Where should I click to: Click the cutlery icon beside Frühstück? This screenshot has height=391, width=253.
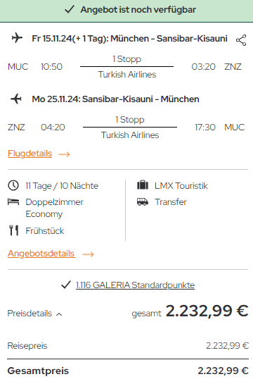[x=13, y=230]
